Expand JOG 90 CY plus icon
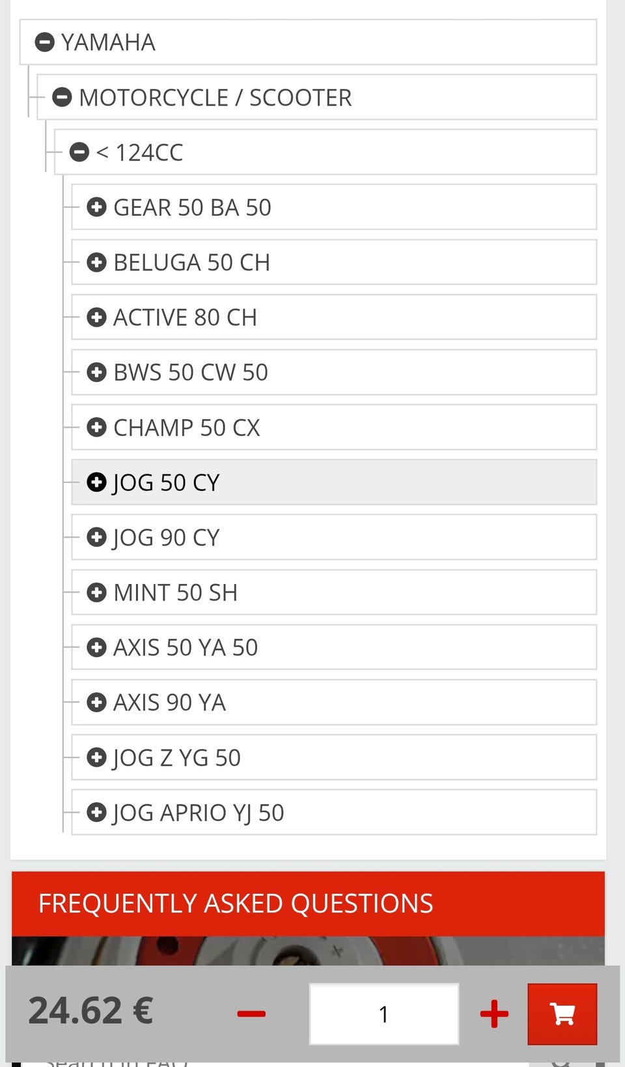 point(96,537)
